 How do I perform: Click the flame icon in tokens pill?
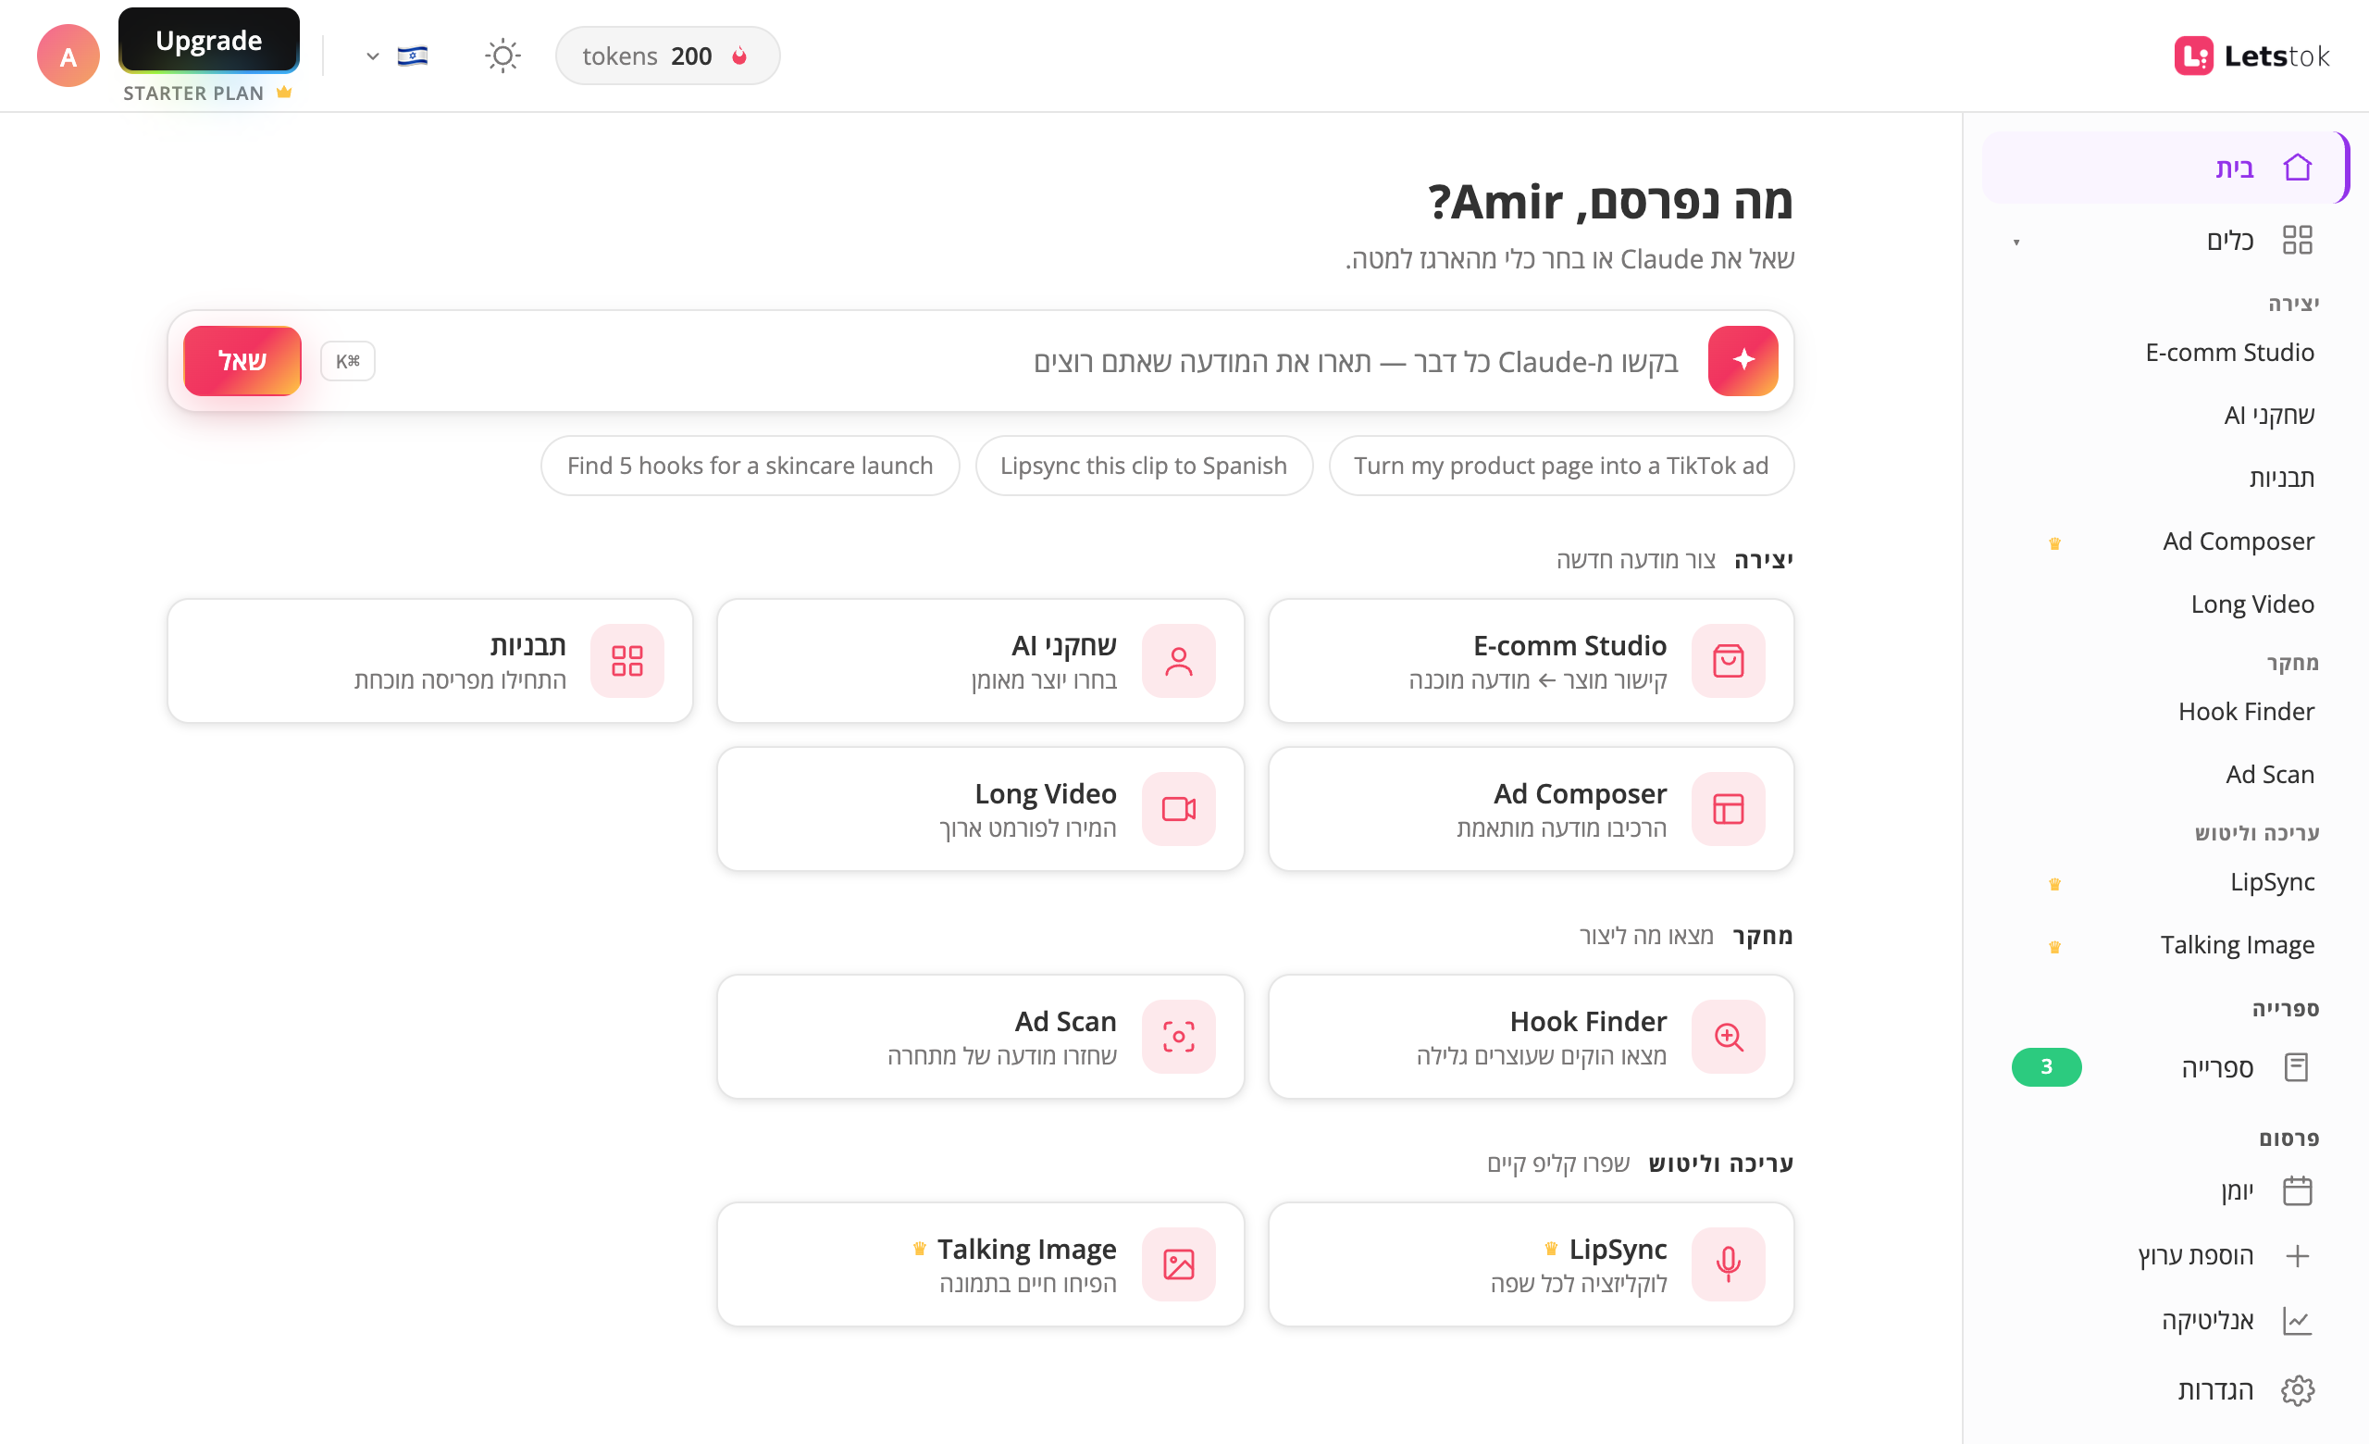tap(739, 56)
